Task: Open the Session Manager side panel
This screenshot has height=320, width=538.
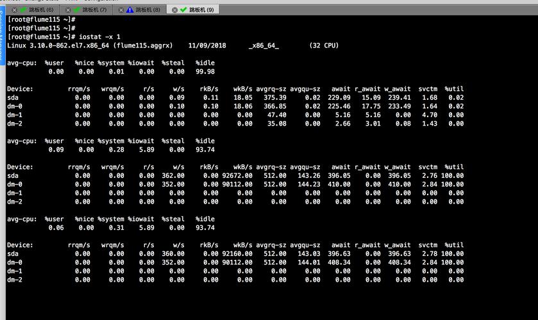Action: [2, 35]
